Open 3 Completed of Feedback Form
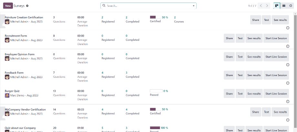The image size is (297, 132). 132,75
